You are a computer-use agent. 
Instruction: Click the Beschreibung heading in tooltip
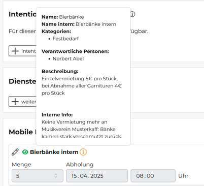(x=60, y=71)
